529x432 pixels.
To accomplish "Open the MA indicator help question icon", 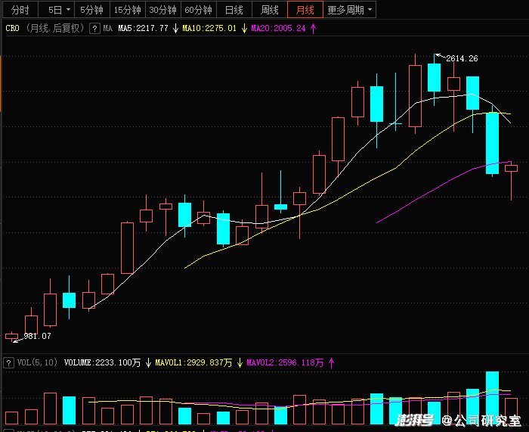I will click(x=94, y=29).
